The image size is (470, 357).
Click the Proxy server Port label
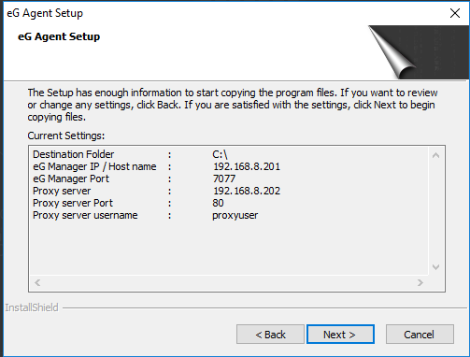73,203
